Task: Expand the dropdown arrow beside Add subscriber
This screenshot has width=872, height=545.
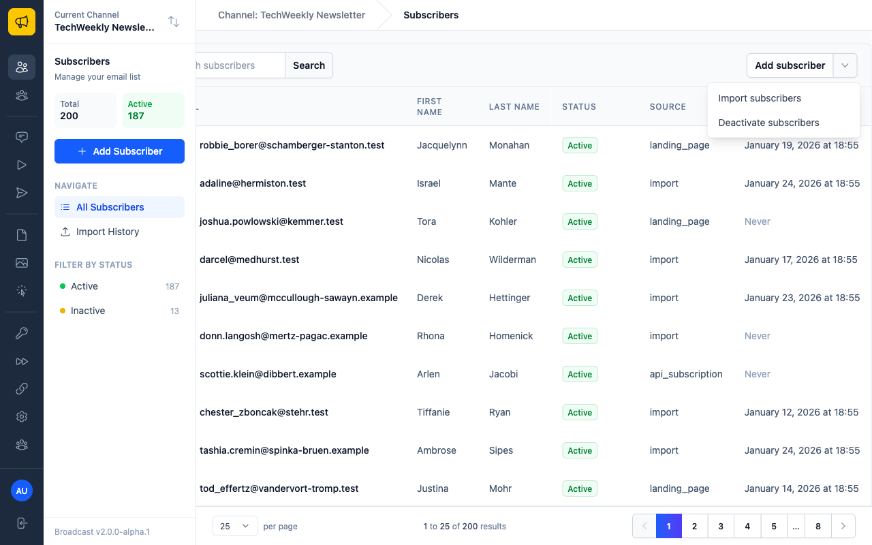Action: (x=845, y=65)
